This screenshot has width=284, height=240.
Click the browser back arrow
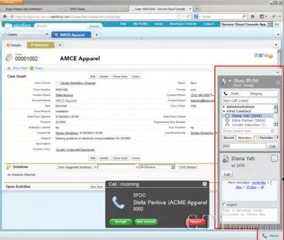(x=5, y=16)
